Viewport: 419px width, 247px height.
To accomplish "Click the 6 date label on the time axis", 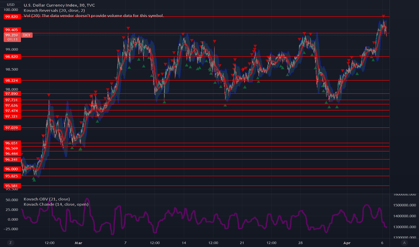I will click(382, 243).
